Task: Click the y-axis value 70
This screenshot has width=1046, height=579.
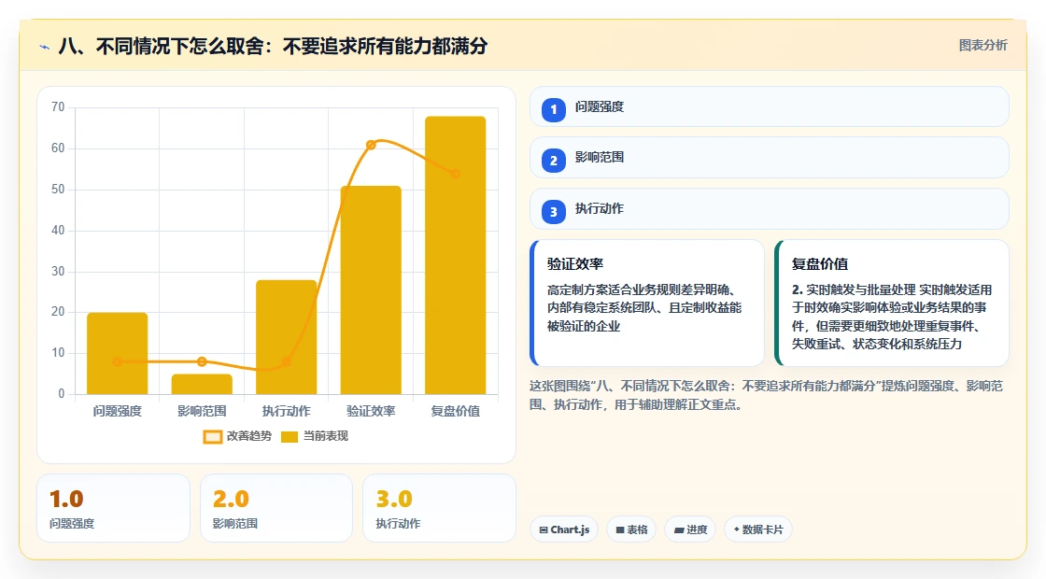Action: (58, 107)
